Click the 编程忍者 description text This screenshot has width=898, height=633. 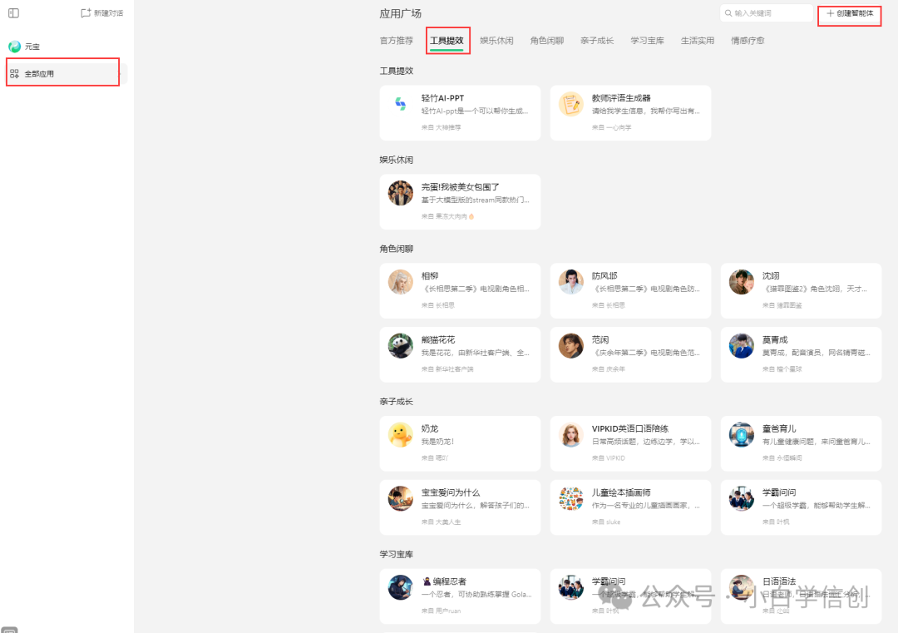[x=476, y=594]
